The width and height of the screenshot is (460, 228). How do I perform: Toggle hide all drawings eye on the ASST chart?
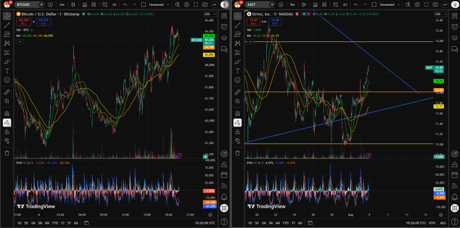coord(237,140)
